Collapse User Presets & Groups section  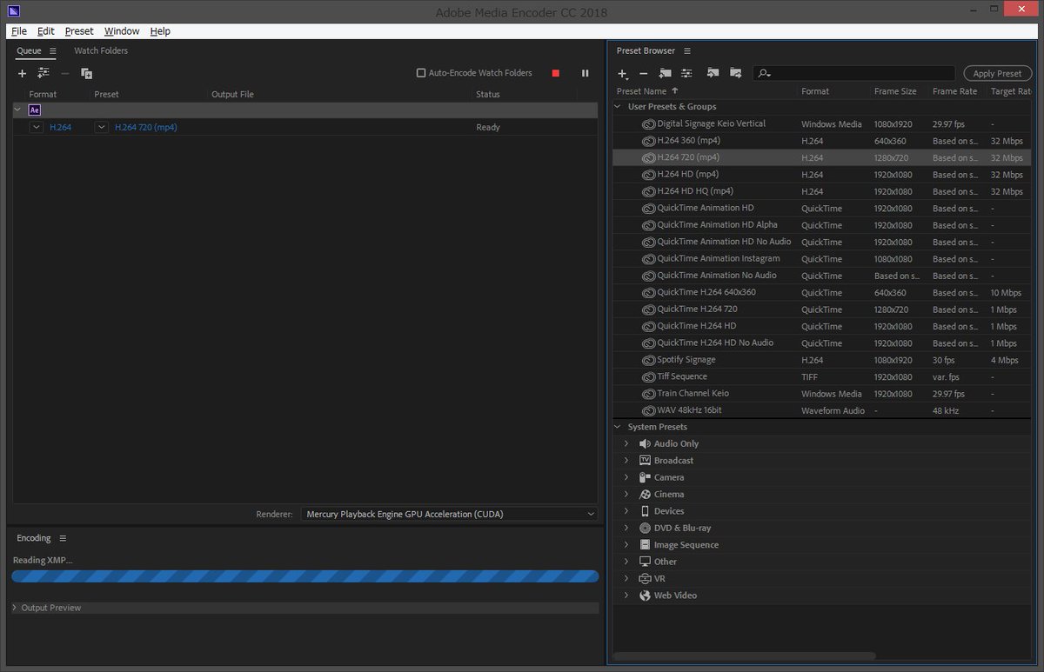pyautogui.click(x=619, y=107)
